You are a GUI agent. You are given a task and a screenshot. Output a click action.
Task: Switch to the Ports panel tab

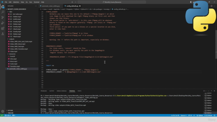(79, 91)
